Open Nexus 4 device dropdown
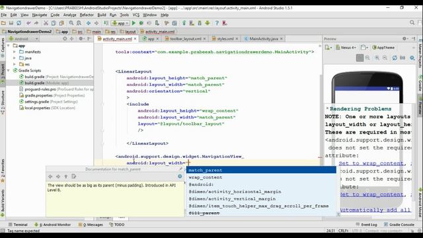The width and height of the screenshot is (423, 238). 346,48
